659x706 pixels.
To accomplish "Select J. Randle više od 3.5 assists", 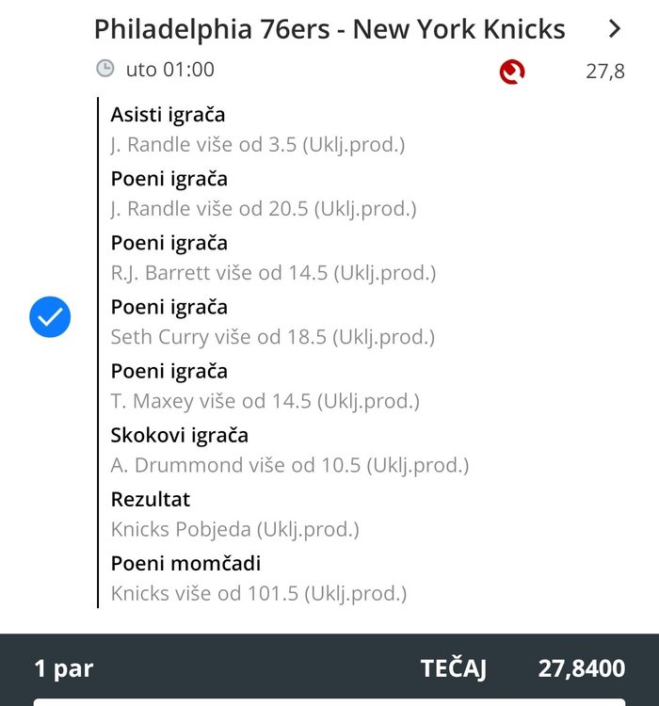I will [258, 145].
